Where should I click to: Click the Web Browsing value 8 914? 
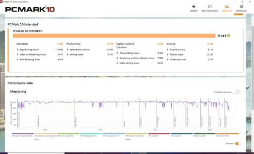[x=60, y=59]
